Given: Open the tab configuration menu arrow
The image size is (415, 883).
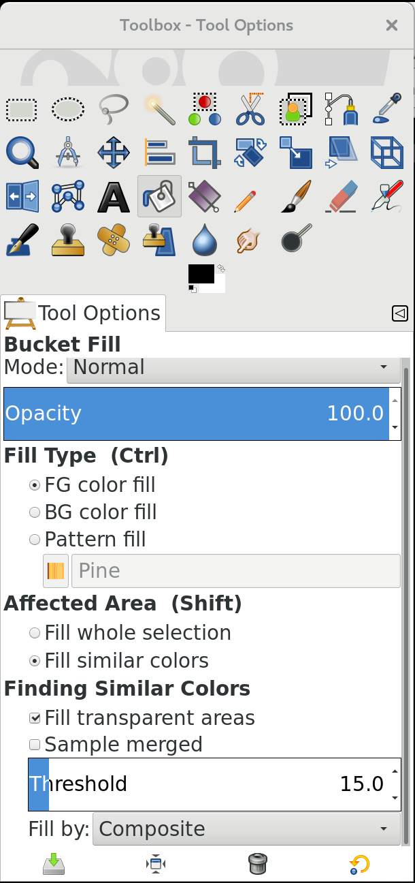Looking at the screenshot, I should pyautogui.click(x=400, y=313).
